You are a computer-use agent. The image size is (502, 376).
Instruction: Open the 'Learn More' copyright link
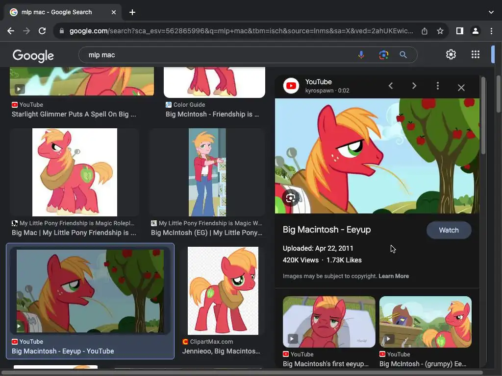(394, 276)
